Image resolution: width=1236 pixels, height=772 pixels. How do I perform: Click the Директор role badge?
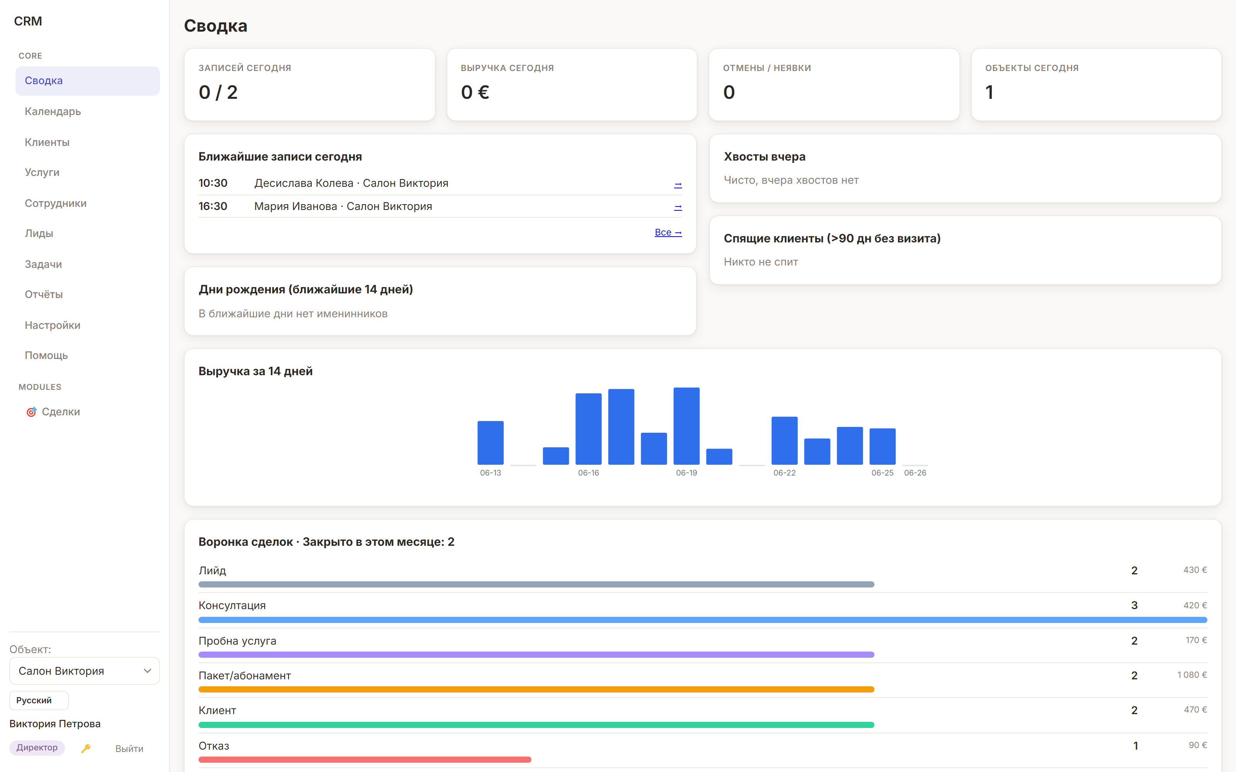(x=37, y=748)
